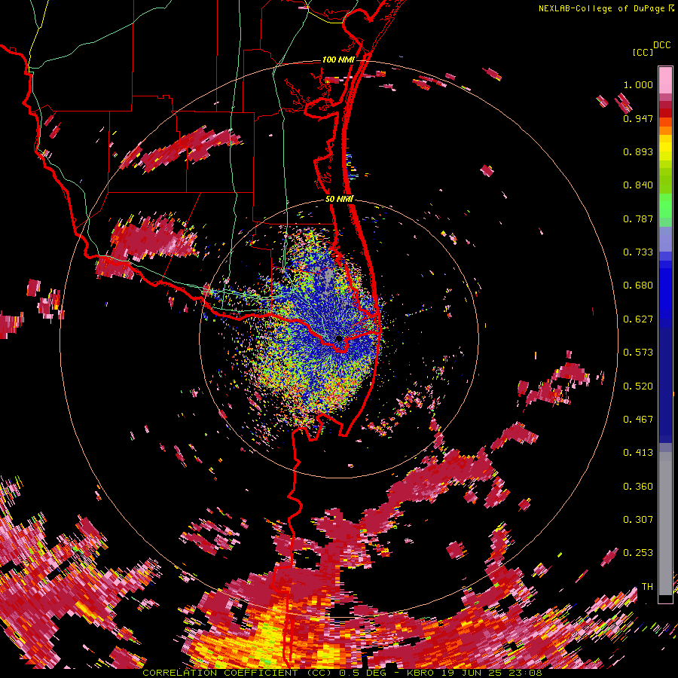Pick the light pink top color bar segment
This screenshot has width=678, height=678.
tap(665, 81)
